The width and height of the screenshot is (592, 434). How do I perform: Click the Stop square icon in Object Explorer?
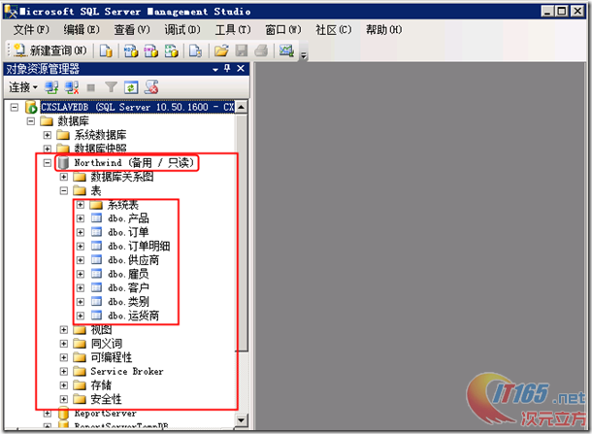(91, 87)
